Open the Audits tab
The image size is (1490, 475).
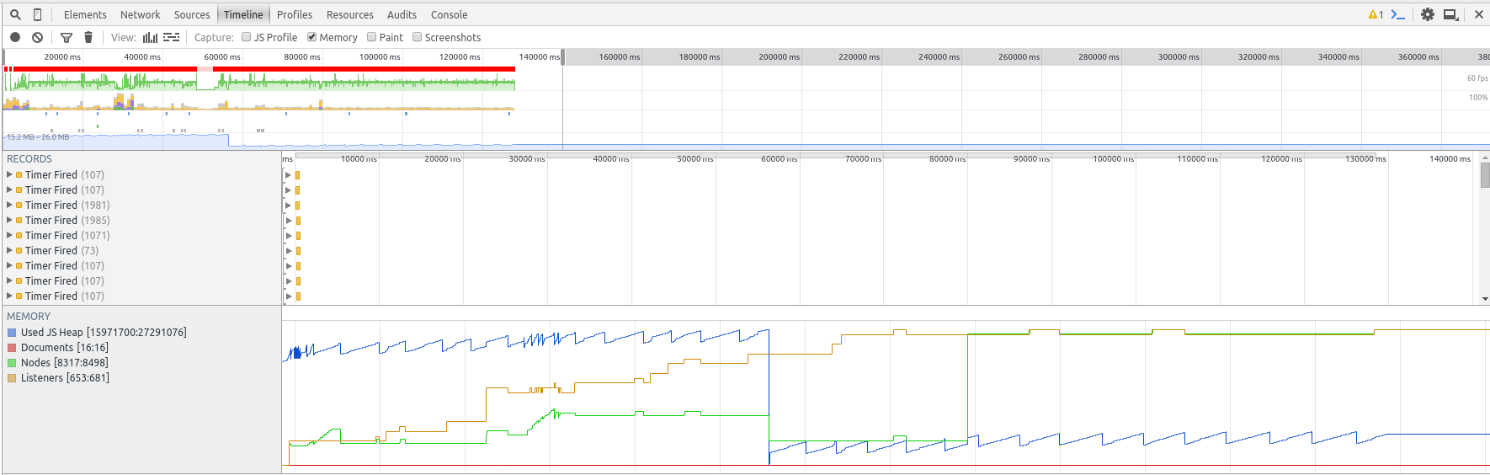tap(402, 14)
